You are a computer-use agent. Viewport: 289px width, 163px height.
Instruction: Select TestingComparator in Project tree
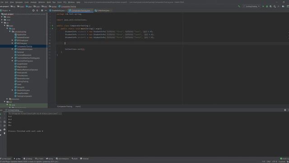(x=24, y=96)
